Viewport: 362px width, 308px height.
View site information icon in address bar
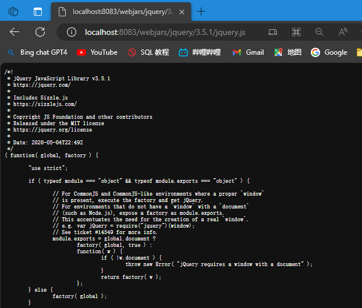click(x=72, y=32)
